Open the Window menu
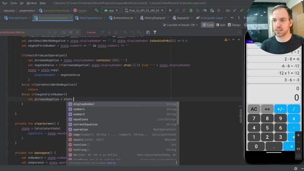Image resolution: width=304 pixels, height=171 pixels. 31,3
